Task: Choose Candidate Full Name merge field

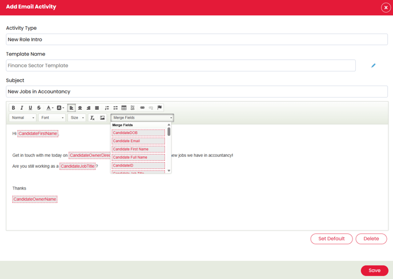Action: (138, 157)
